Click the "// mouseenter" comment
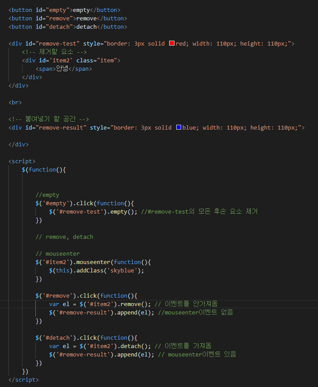Image resolution: width=318 pixels, height=387 pixels. (58, 254)
